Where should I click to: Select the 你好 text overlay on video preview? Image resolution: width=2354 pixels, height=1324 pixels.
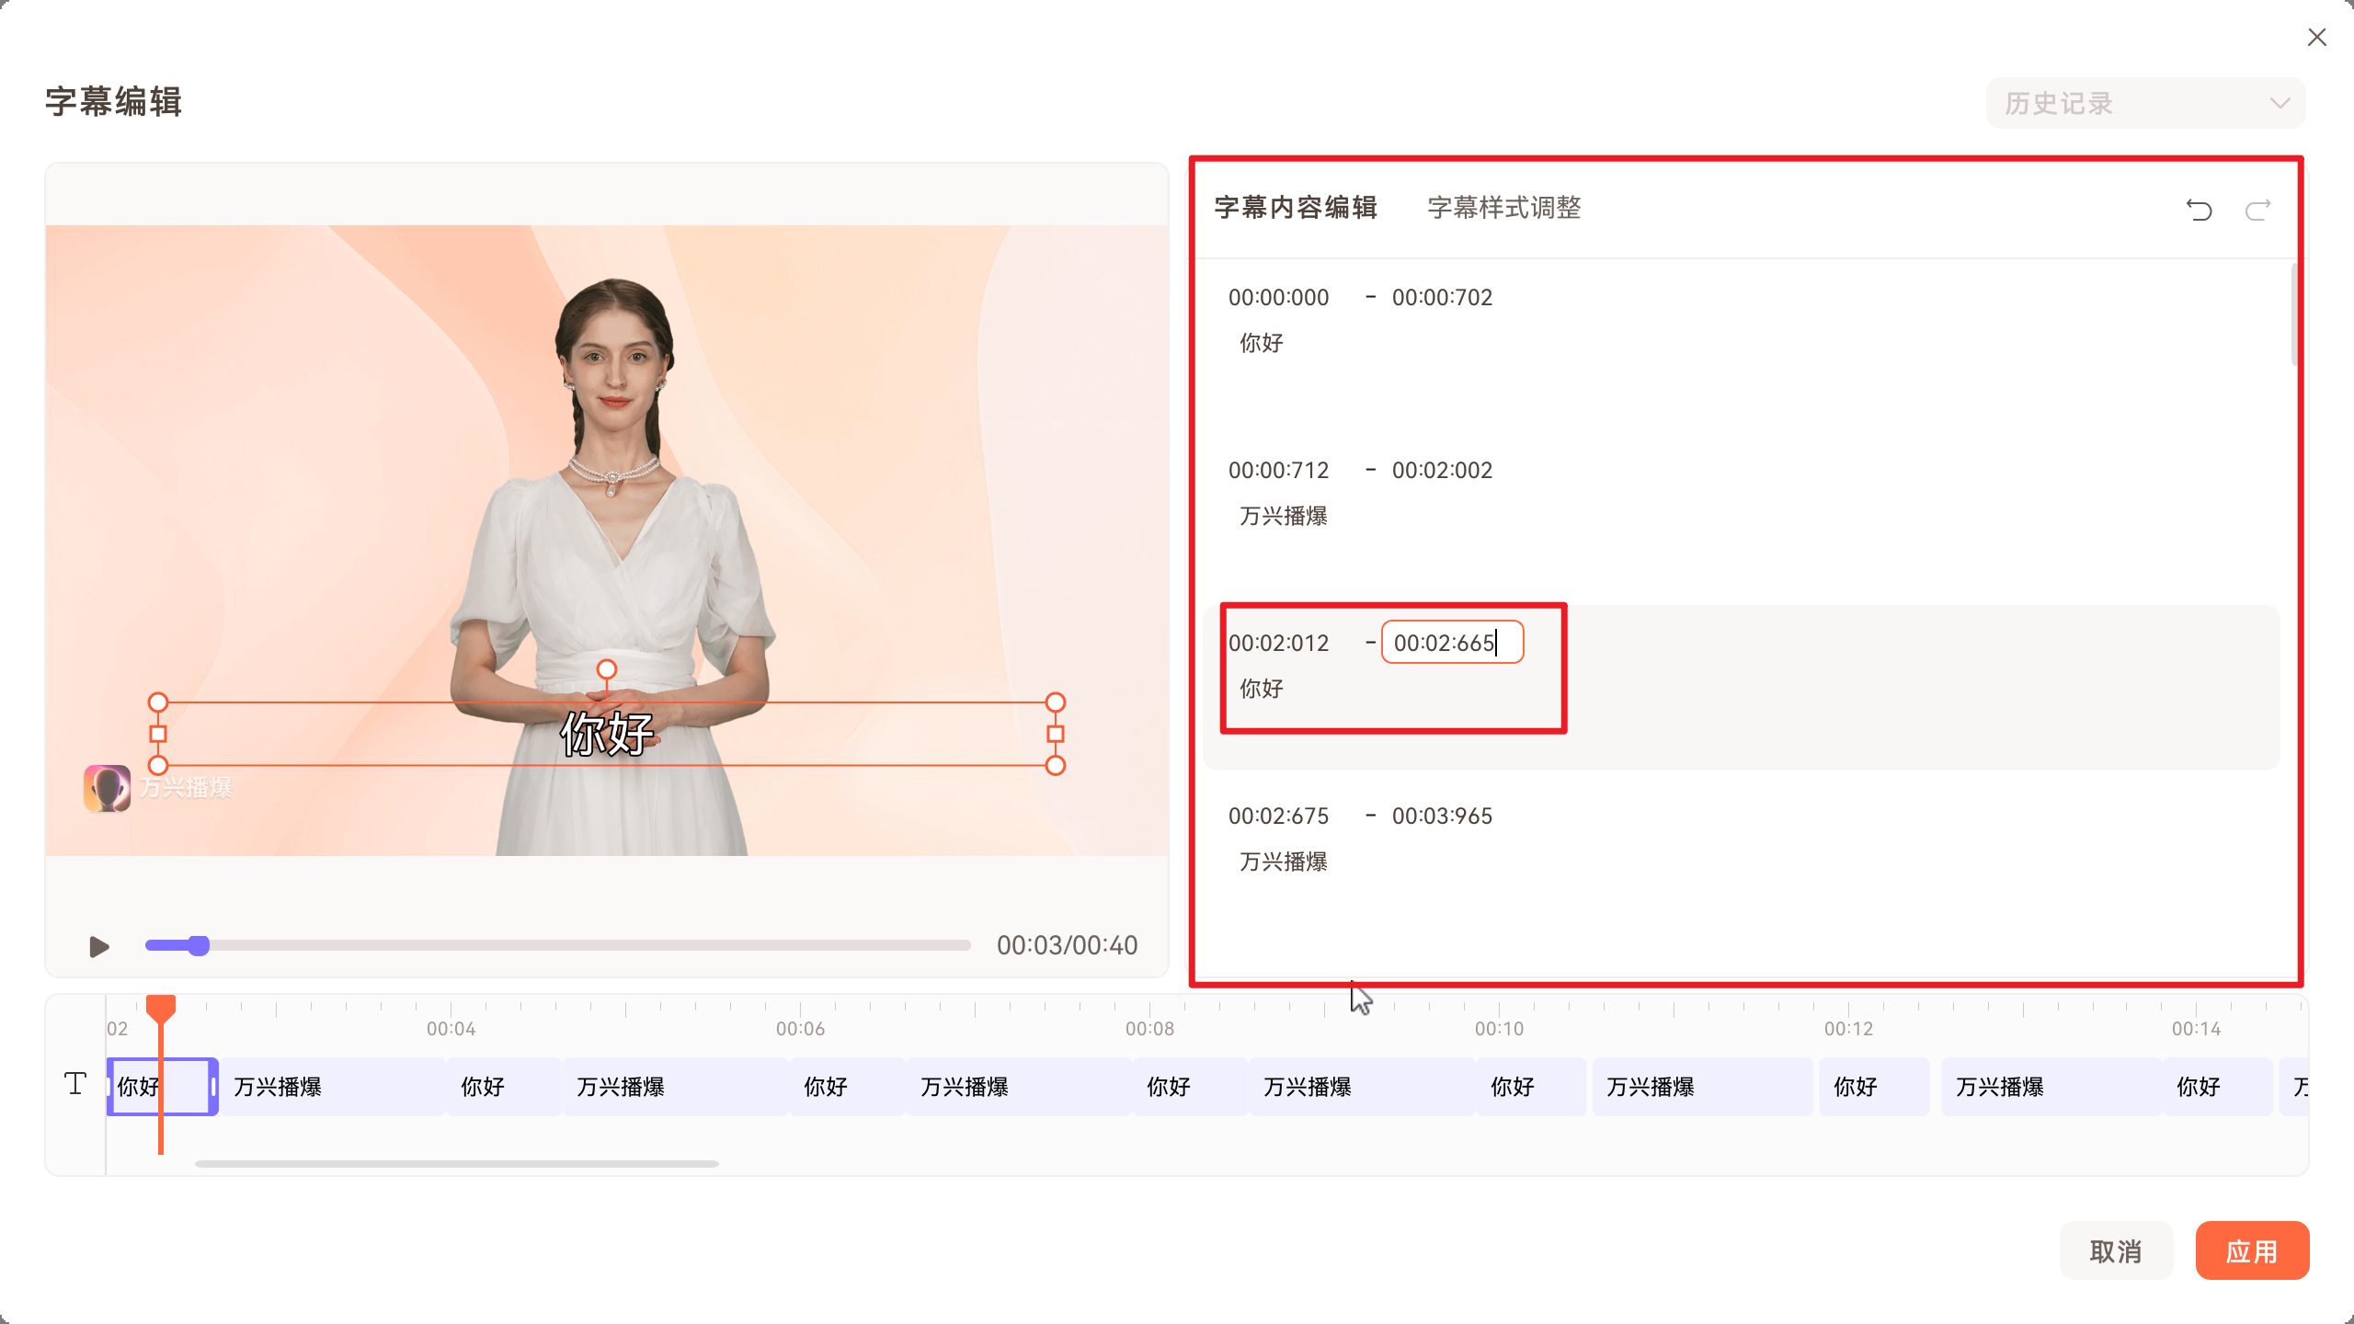(607, 734)
